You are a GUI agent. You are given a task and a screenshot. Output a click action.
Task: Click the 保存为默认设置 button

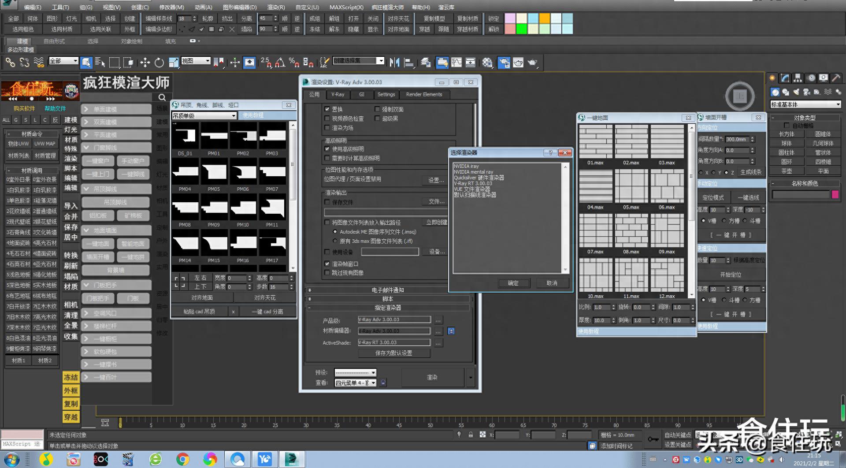point(393,353)
